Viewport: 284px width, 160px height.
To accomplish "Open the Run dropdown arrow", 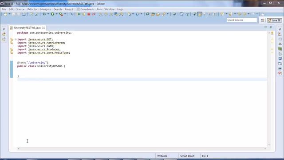I will pos(56,14).
